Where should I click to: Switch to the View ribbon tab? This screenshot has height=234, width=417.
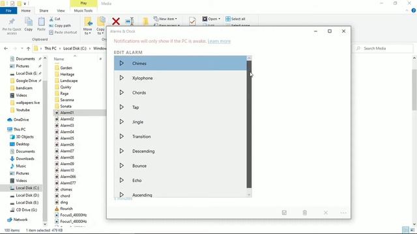point(61,10)
